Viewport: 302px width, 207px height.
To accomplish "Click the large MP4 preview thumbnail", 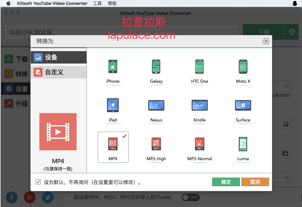I will point(58,132).
